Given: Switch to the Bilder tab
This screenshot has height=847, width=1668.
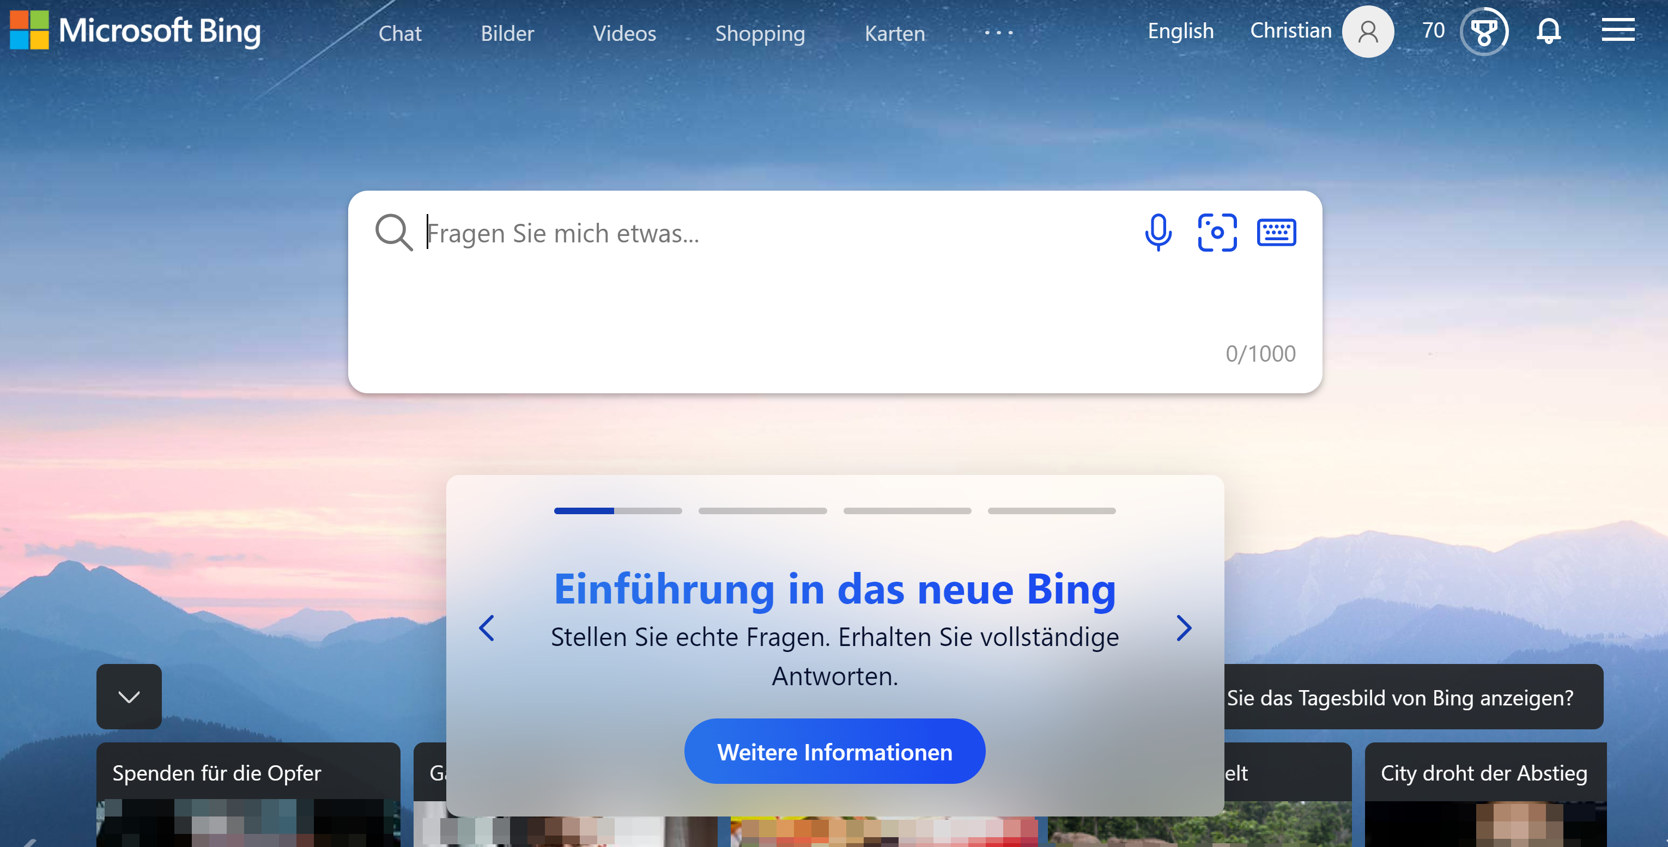Looking at the screenshot, I should (507, 34).
